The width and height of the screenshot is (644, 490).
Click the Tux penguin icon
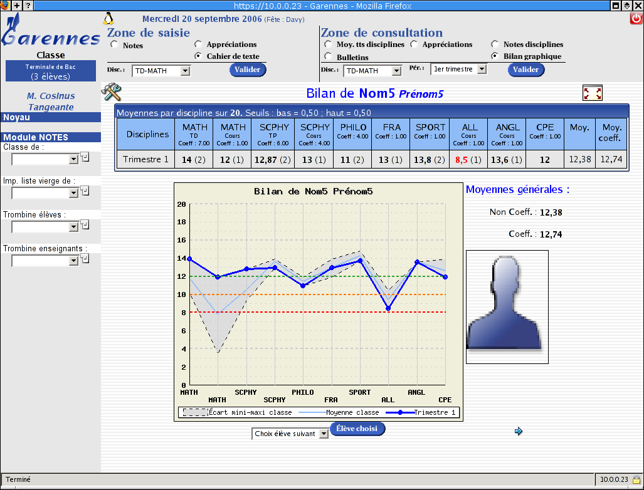108,18
